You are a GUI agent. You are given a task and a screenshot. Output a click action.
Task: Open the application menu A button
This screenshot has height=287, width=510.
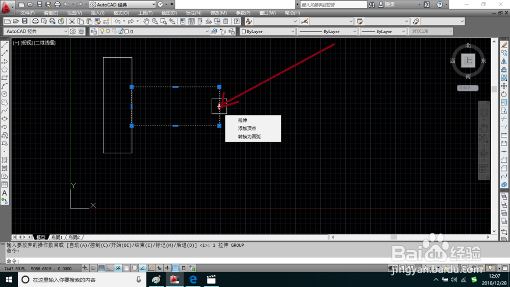tap(6, 7)
